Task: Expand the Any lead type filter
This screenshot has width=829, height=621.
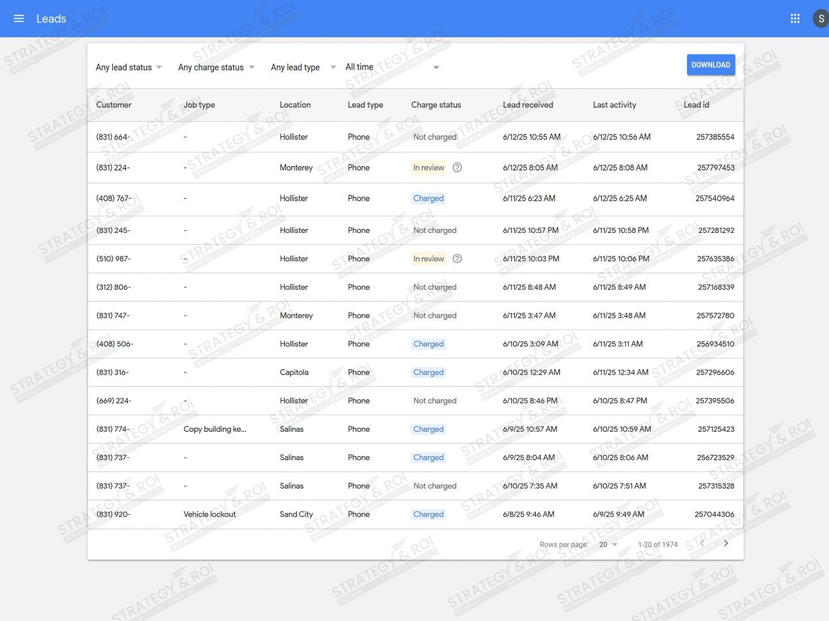Action: click(303, 67)
